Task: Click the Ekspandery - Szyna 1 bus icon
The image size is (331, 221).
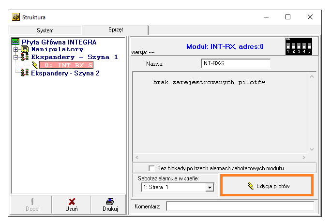Action: (x=25, y=57)
